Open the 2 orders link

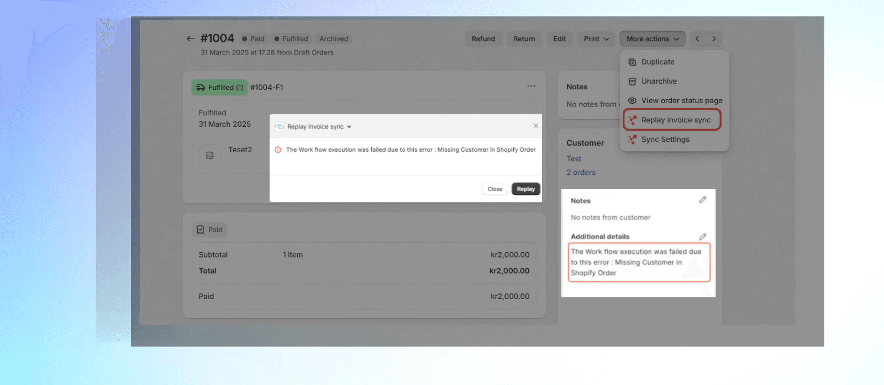(x=581, y=172)
